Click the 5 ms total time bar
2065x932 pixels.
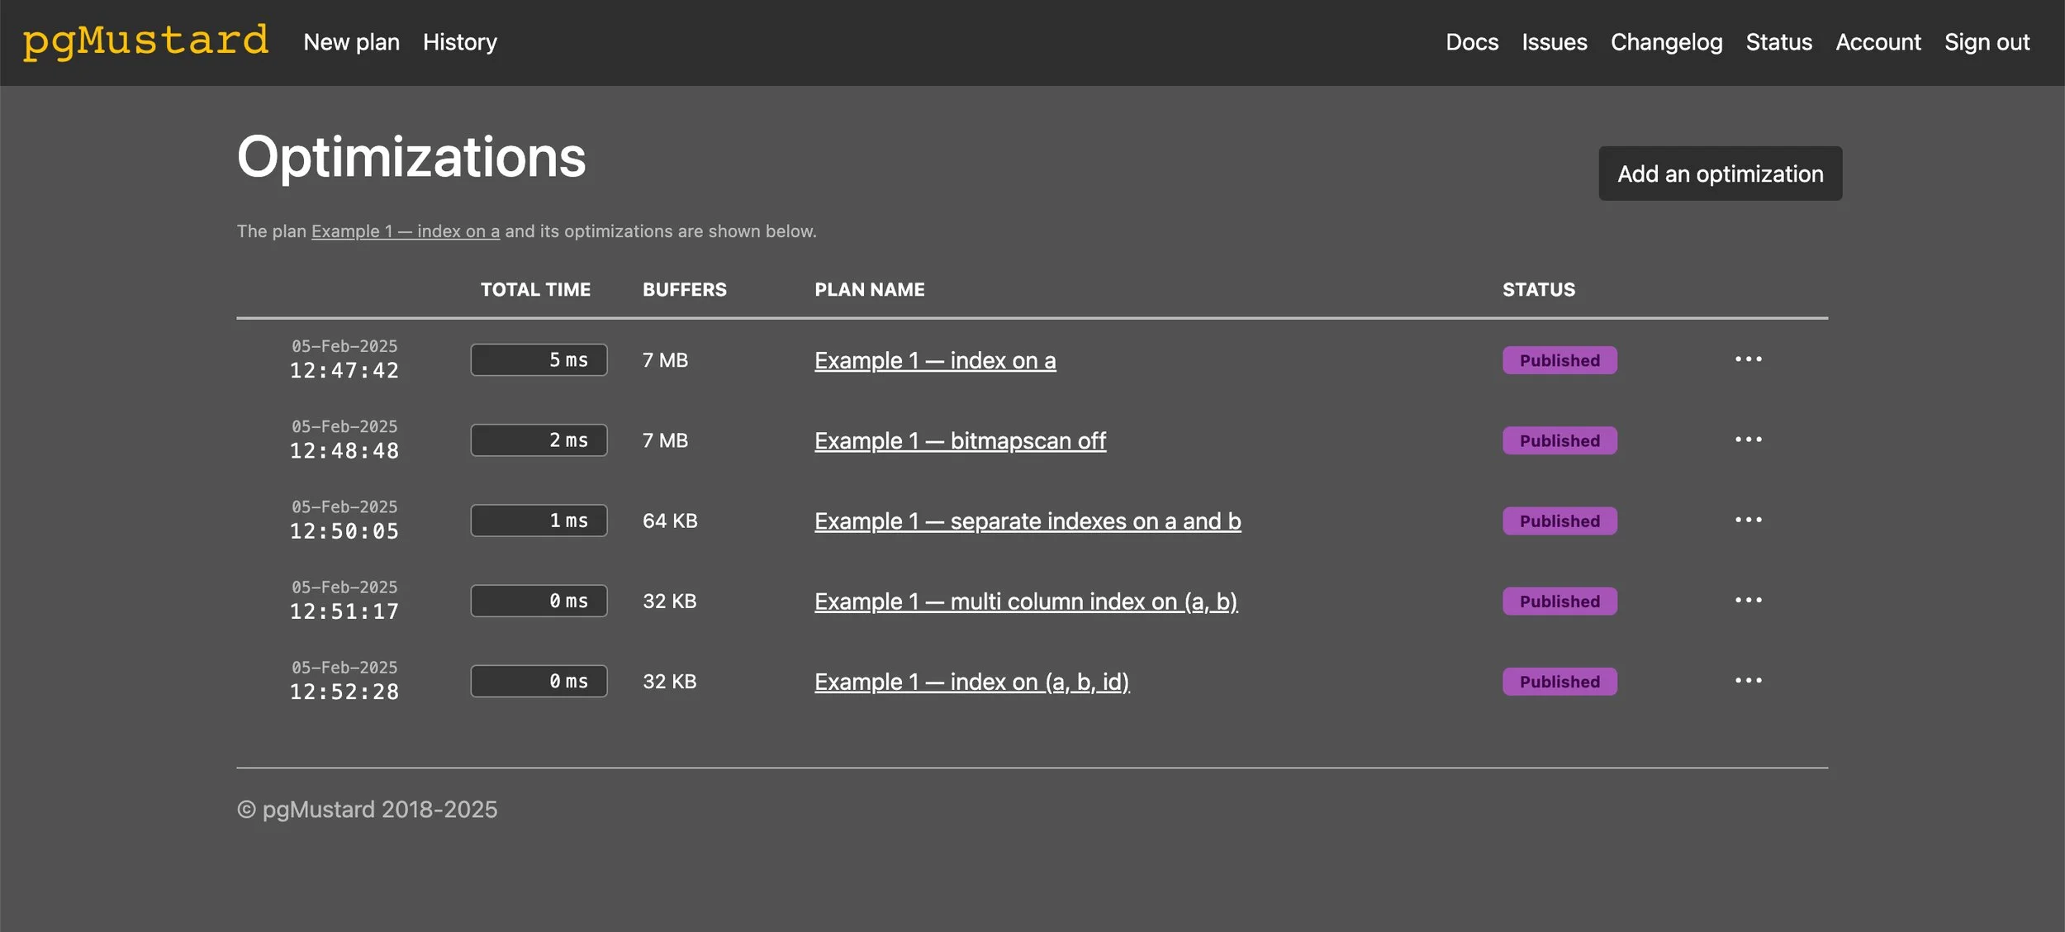(539, 360)
